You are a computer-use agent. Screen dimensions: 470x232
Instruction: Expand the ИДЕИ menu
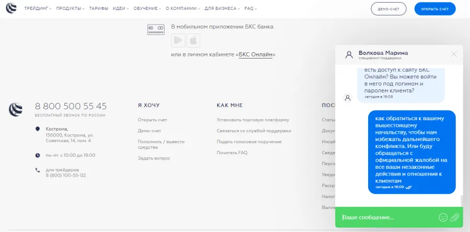coord(121,9)
